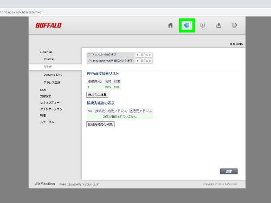Click the firmware version text in footer
The image size is (271, 203).
79,185
